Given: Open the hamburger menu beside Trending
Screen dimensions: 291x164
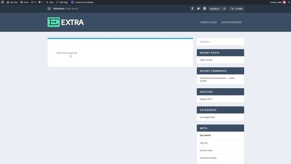Looking at the screenshot, I should point(49,9).
